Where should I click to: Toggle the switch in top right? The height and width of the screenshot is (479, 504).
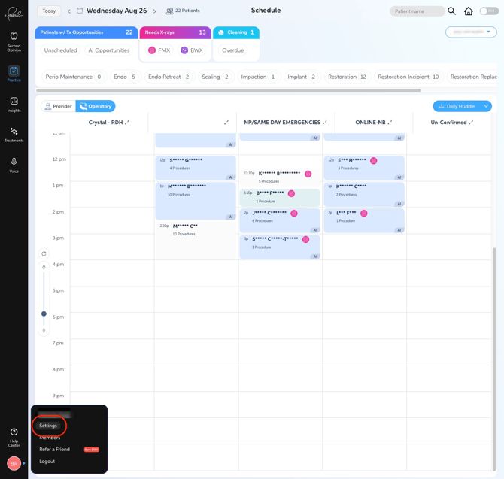pyautogui.click(x=488, y=11)
